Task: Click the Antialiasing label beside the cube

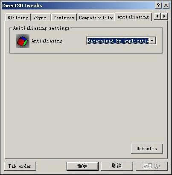Action: 47,41
